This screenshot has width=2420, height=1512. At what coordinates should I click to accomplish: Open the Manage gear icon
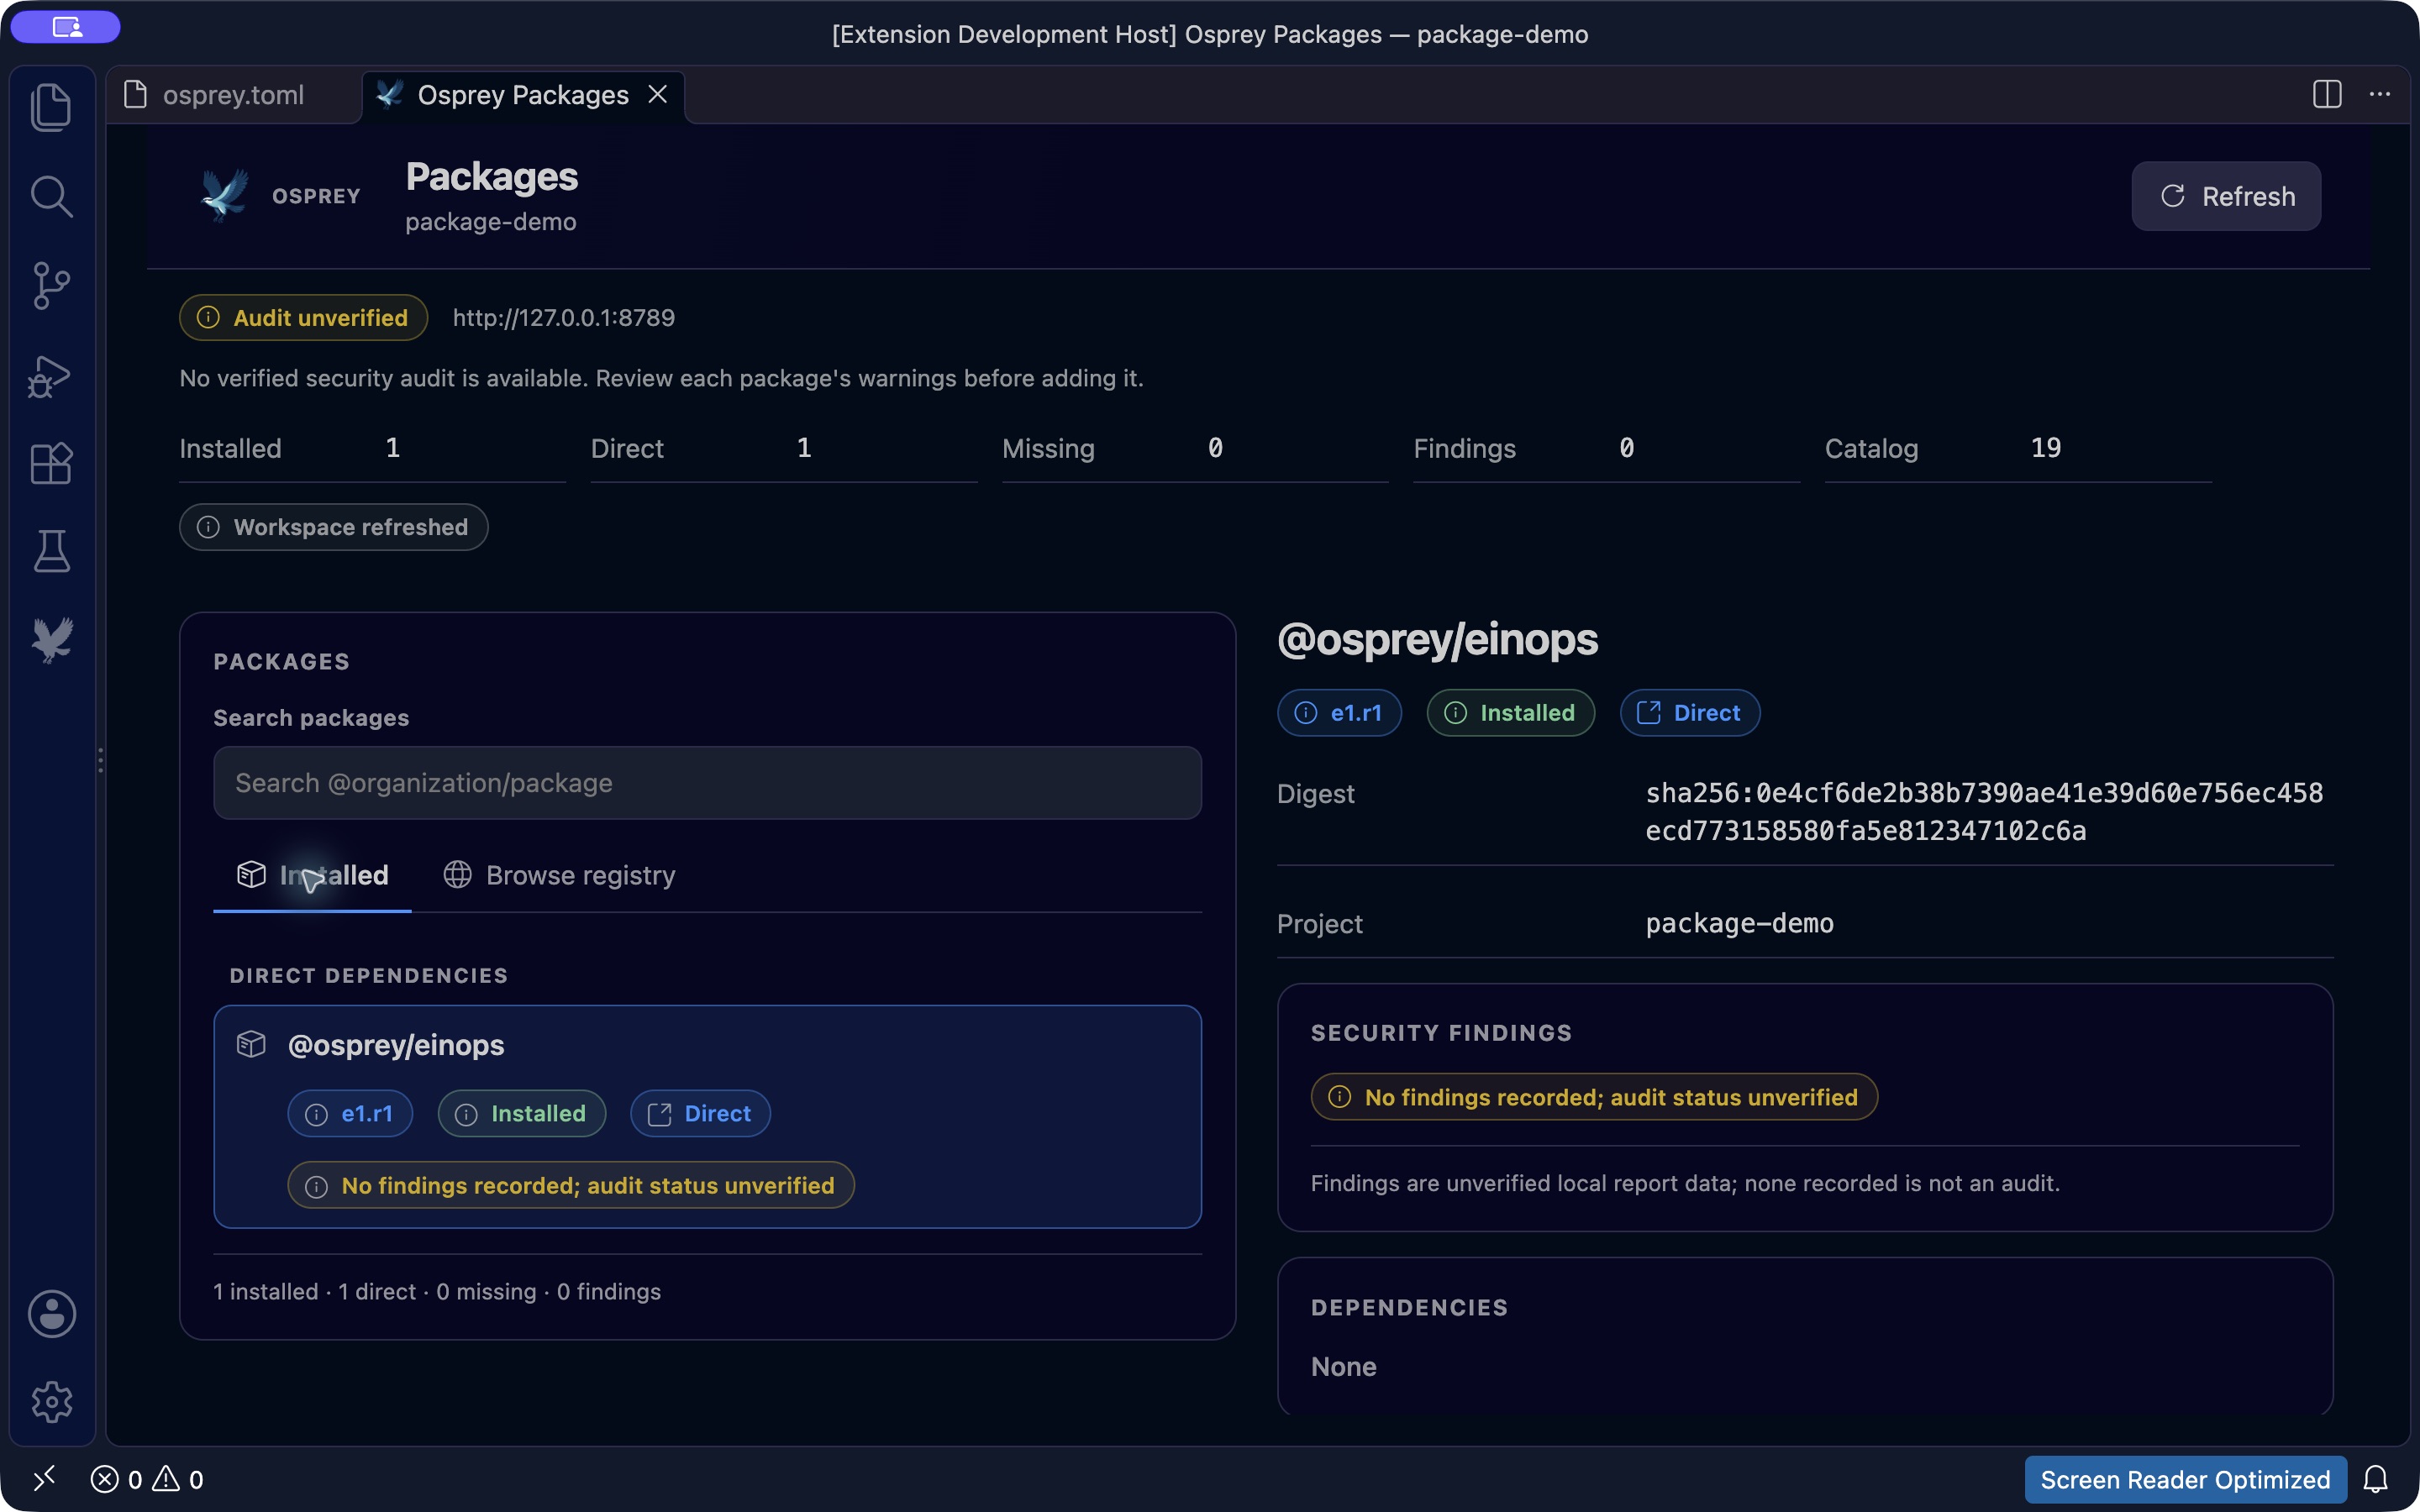pyautogui.click(x=51, y=1402)
